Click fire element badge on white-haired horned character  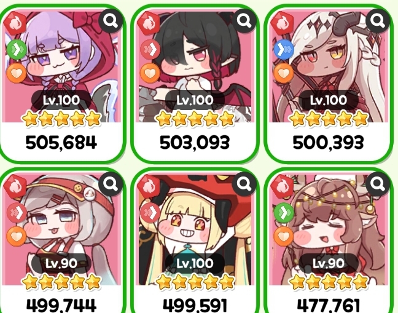(x=283, y=23)
